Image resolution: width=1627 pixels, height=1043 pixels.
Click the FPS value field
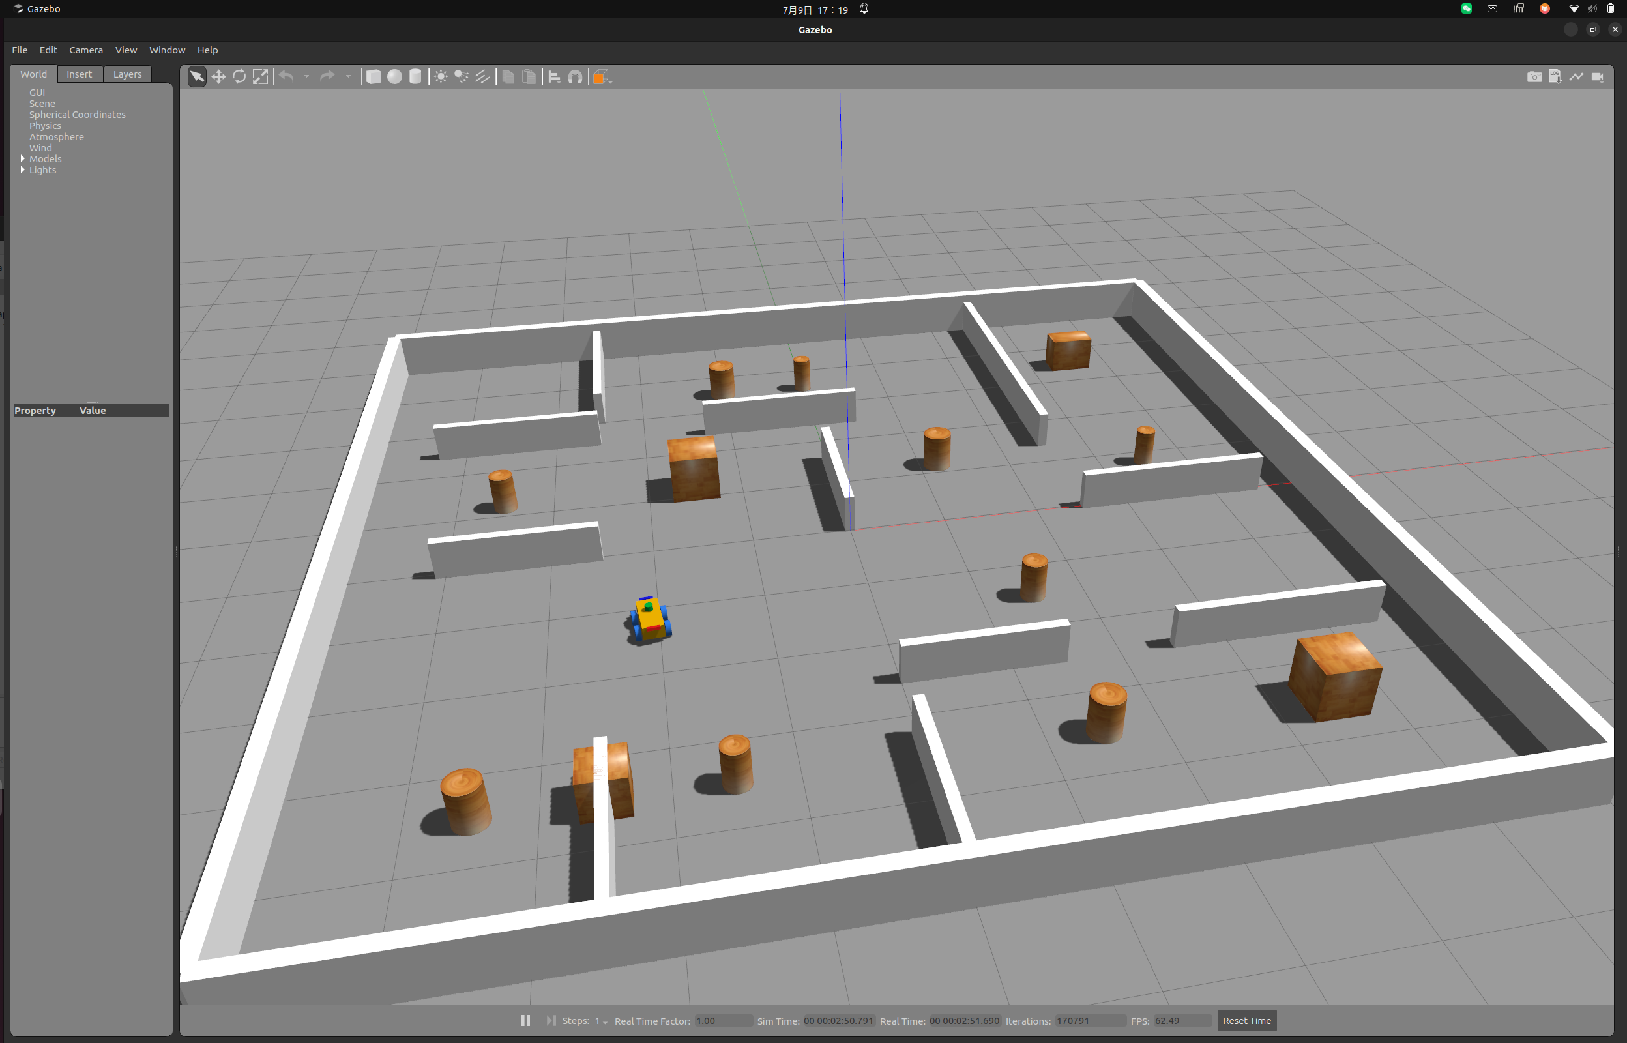pos(1182,1021)
